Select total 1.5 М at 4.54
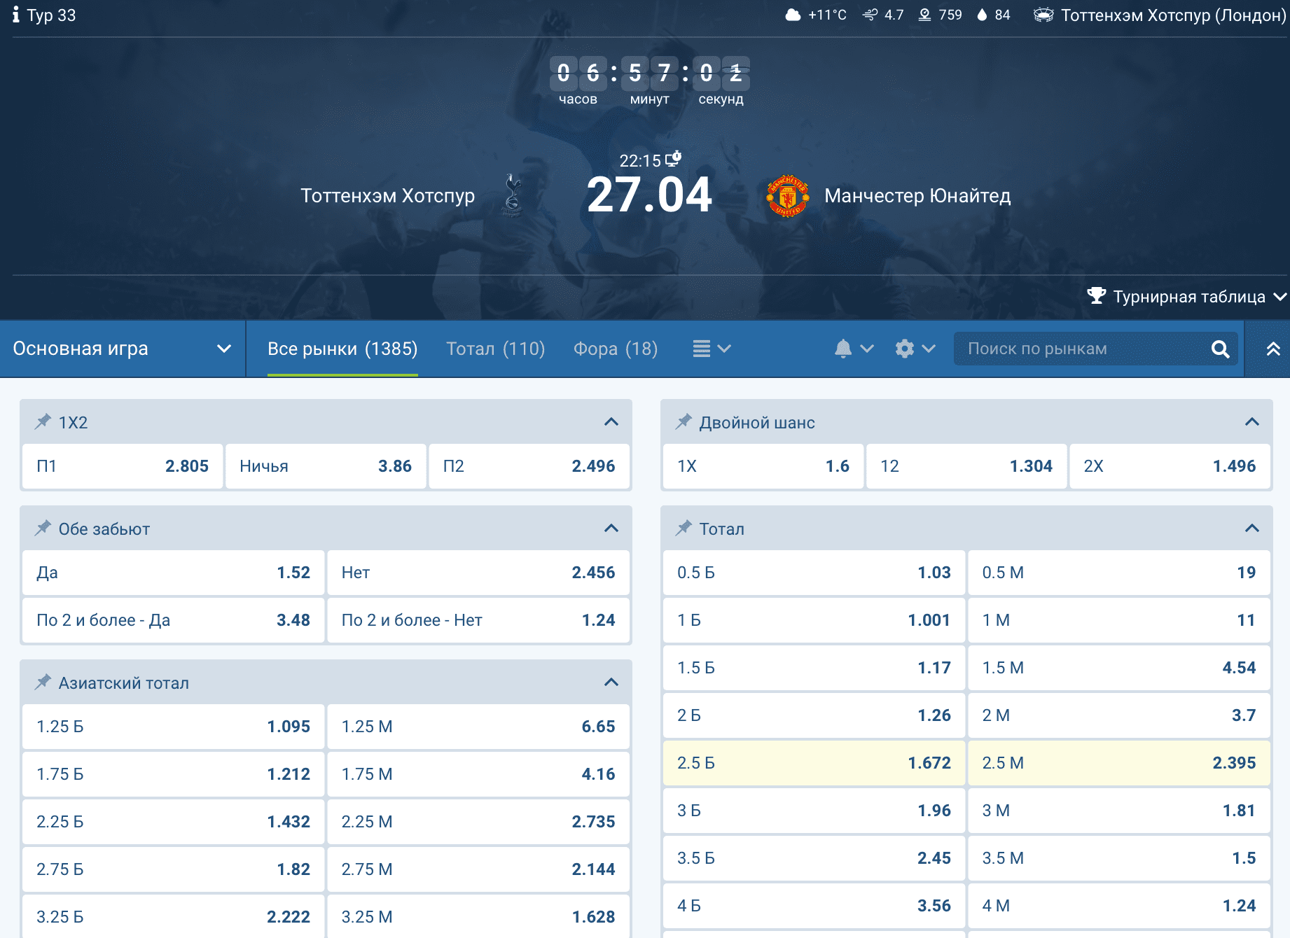 coord(1119,668)
